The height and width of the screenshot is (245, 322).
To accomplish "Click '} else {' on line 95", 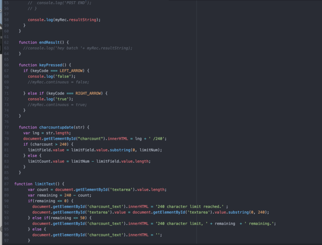I will click(37, 229).
